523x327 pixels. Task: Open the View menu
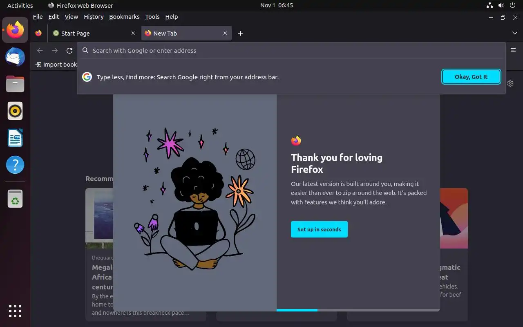coord(71,17)
